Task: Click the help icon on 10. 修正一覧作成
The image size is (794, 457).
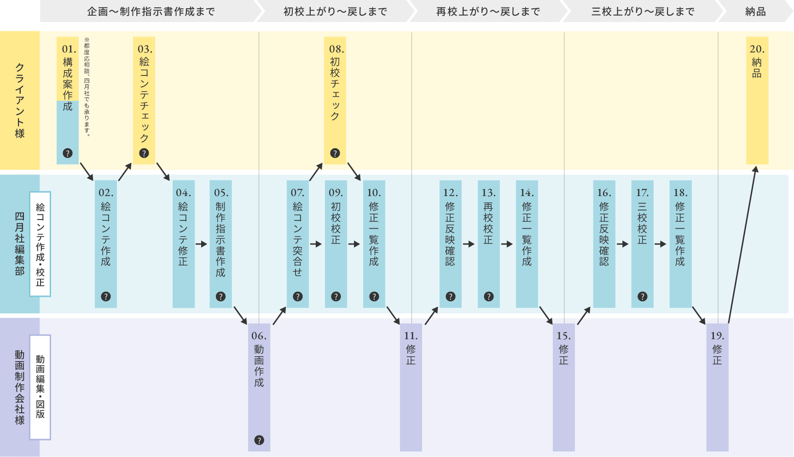Action: (x=374, y=296)
